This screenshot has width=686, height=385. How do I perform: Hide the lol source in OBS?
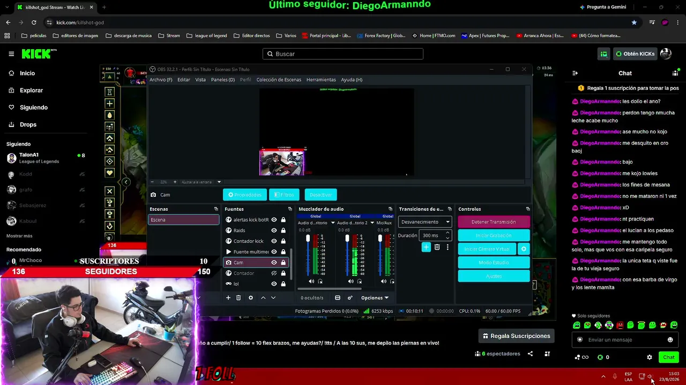(x=274, y=284)
